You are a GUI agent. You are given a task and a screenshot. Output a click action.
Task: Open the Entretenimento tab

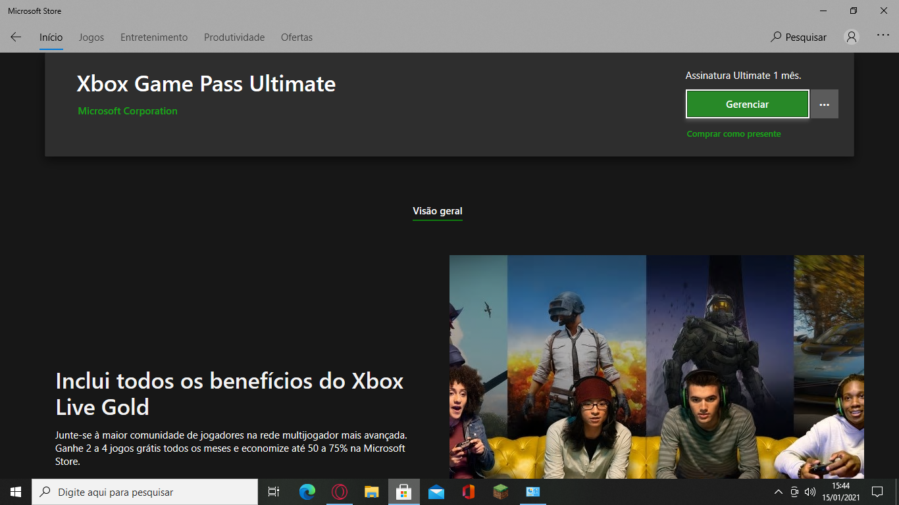click(x=154, y=37)
